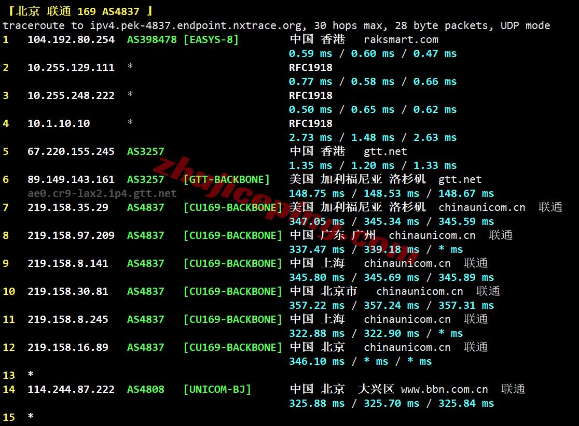Click hop number 13
The image size is (579, 426).
9,376
